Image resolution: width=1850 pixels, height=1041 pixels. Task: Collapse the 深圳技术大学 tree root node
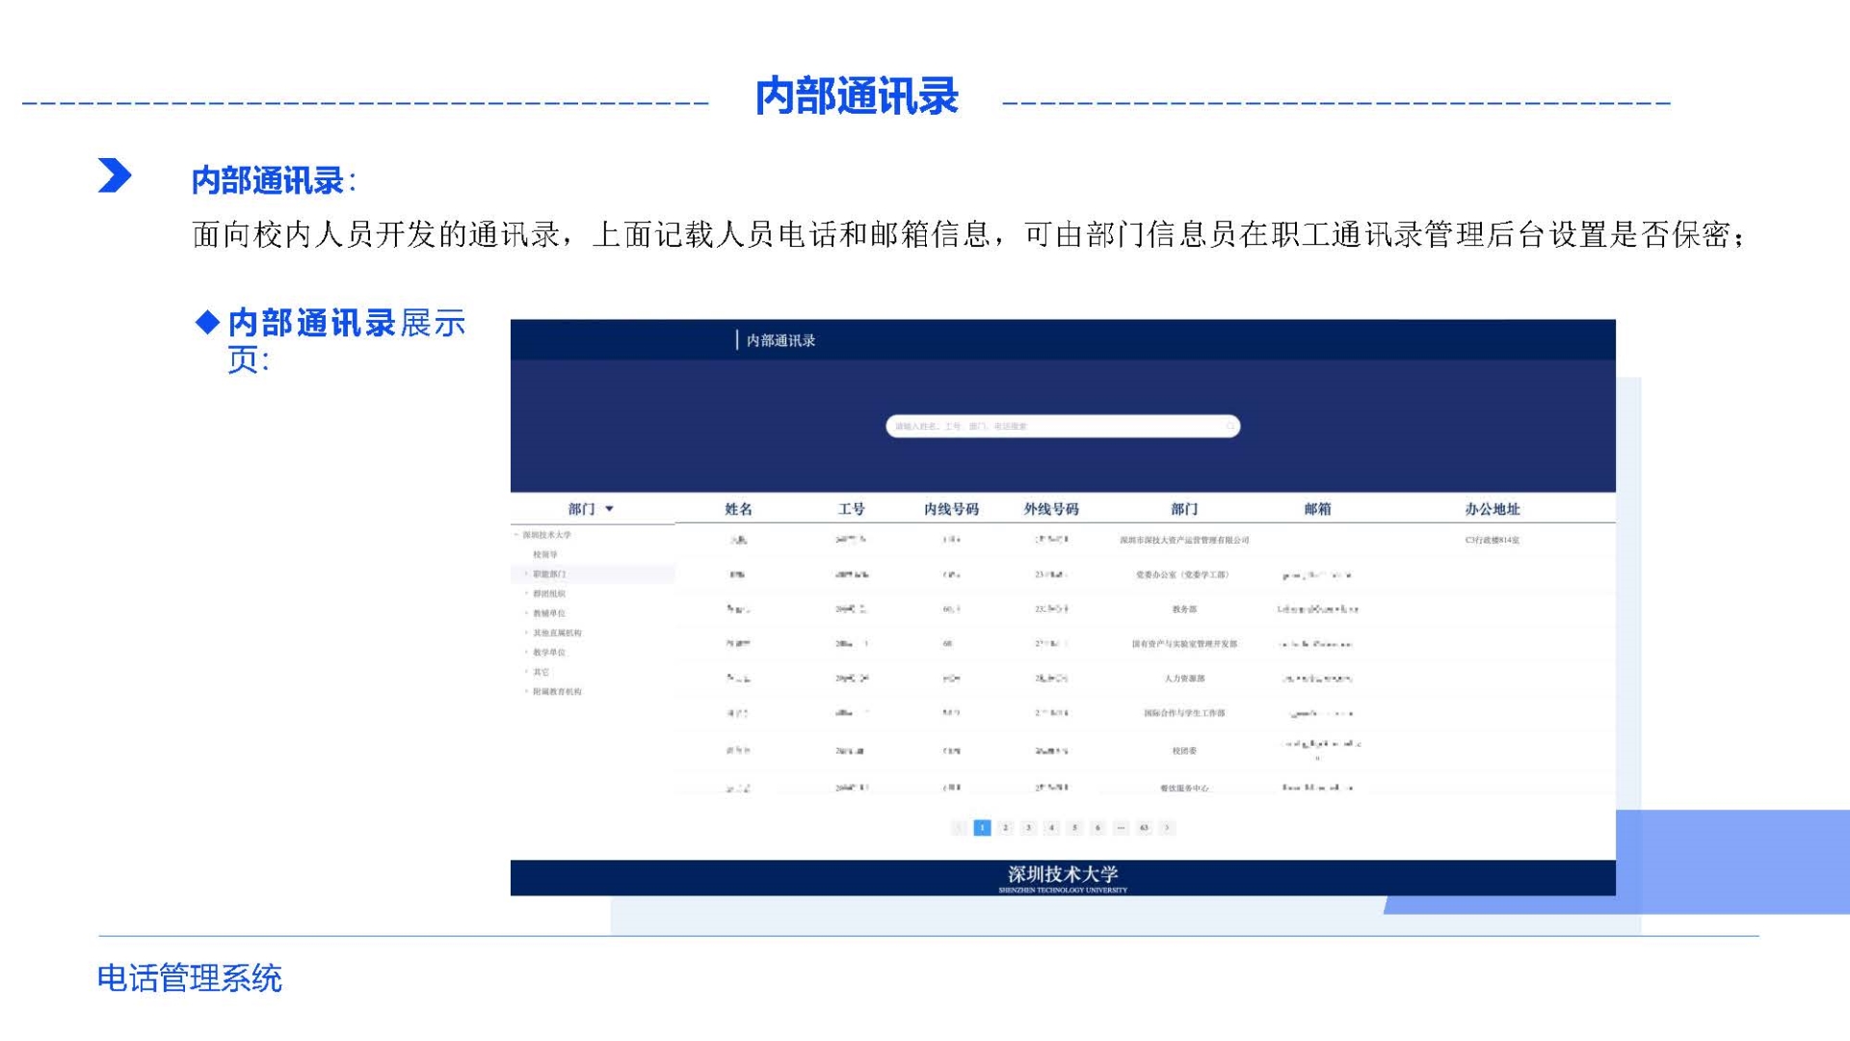516,535
